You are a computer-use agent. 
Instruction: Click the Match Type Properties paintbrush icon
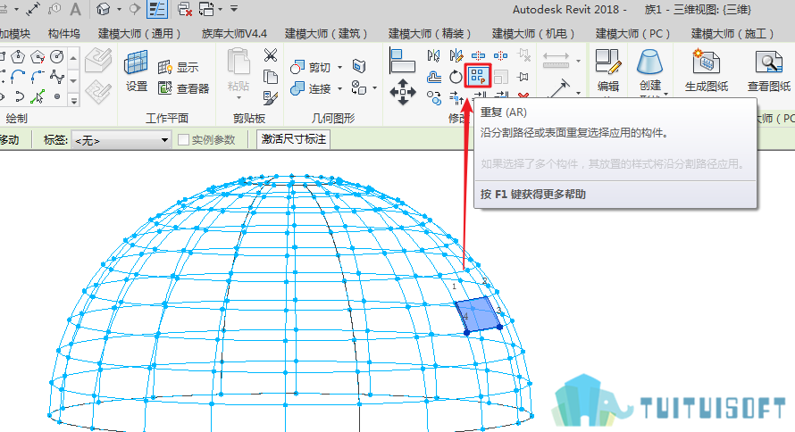tap(271, 98)
